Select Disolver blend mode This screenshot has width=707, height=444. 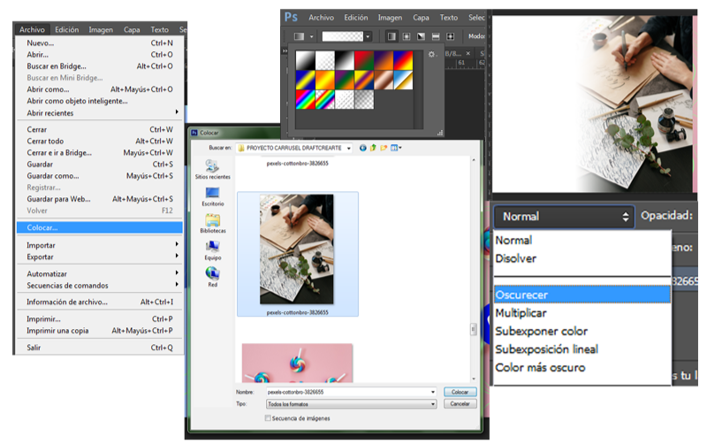(582, 258)
